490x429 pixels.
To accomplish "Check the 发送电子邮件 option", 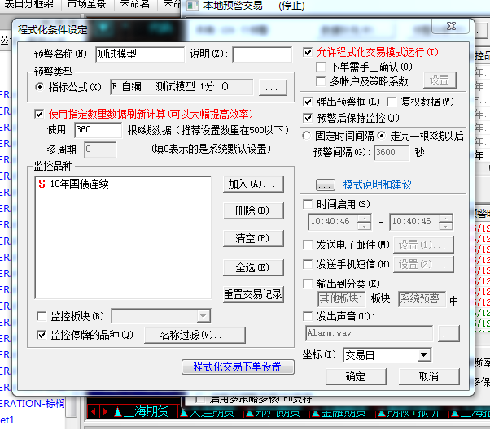I will tap(308, 245).
